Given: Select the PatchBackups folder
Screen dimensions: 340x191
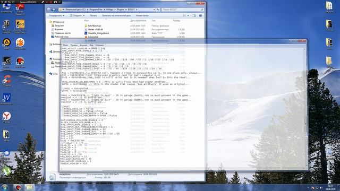Looking at the screenshot, I should [x=95, y=26].
